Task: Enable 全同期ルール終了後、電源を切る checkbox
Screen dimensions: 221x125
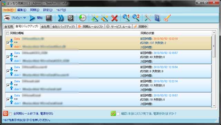Action: click(x=10, y=114)
